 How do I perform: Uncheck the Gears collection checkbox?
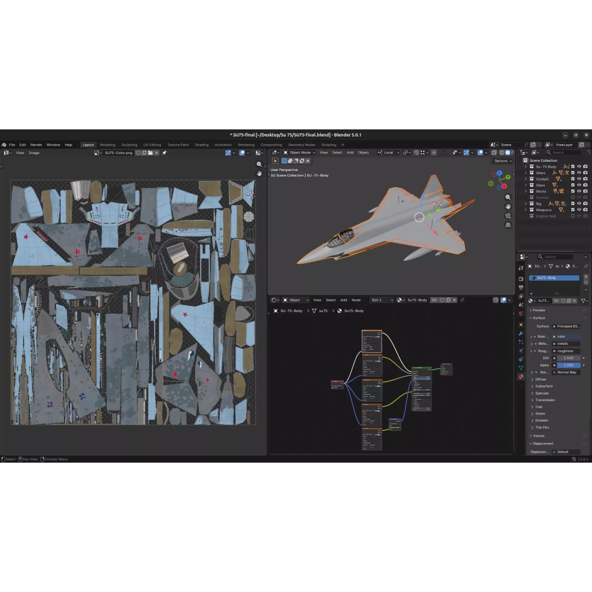click(x=573, y=173)
